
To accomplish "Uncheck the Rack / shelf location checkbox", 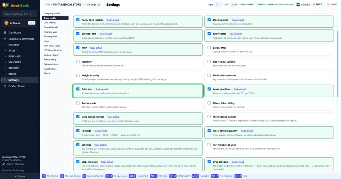I will click(78, 20).
